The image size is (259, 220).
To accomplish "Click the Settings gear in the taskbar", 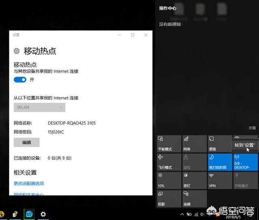I will 43,214.
